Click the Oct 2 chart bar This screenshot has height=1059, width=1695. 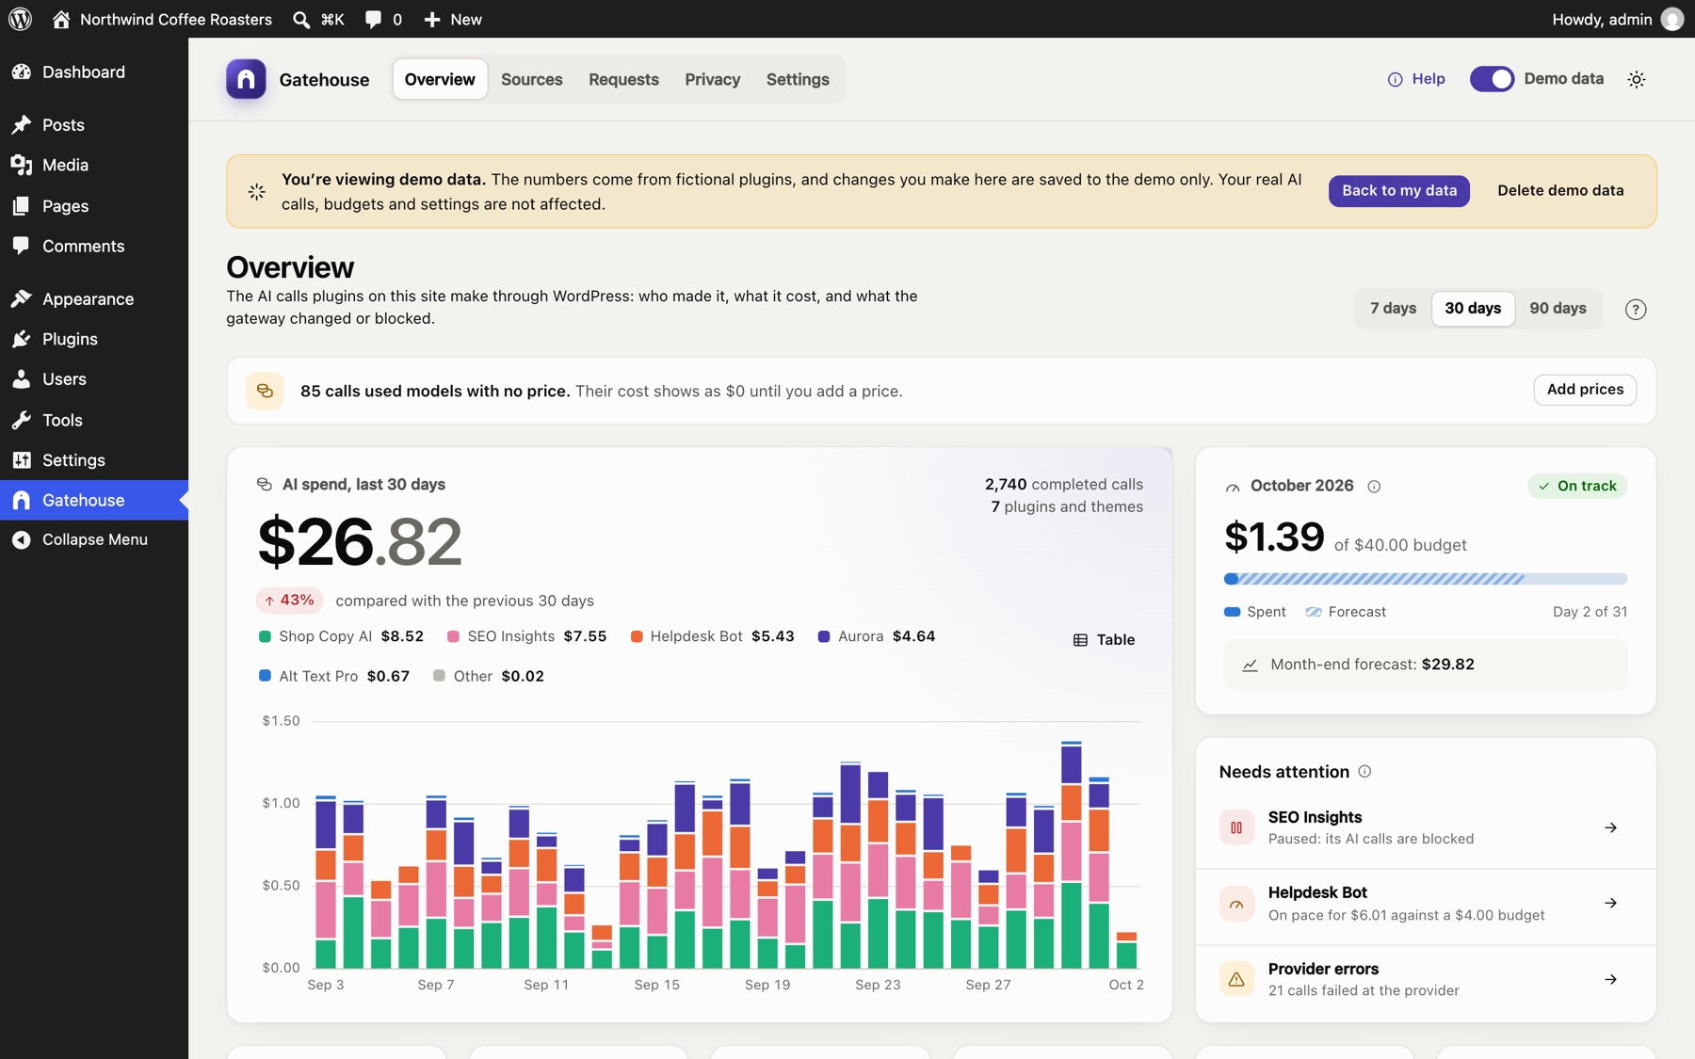(1126, 950)
